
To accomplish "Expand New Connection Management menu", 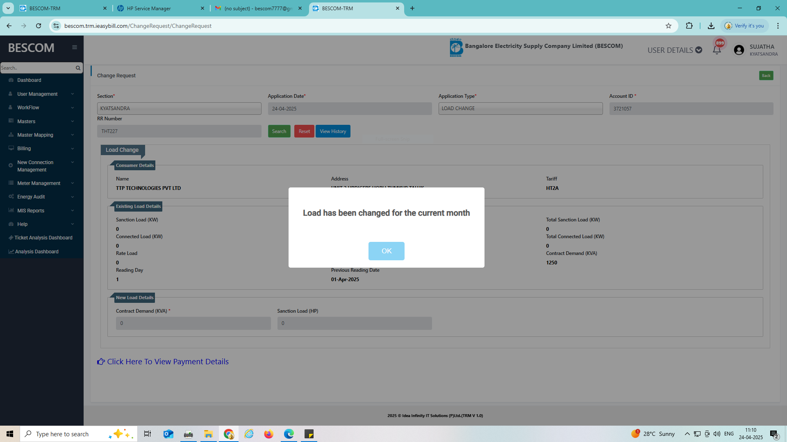I will 41,166.
